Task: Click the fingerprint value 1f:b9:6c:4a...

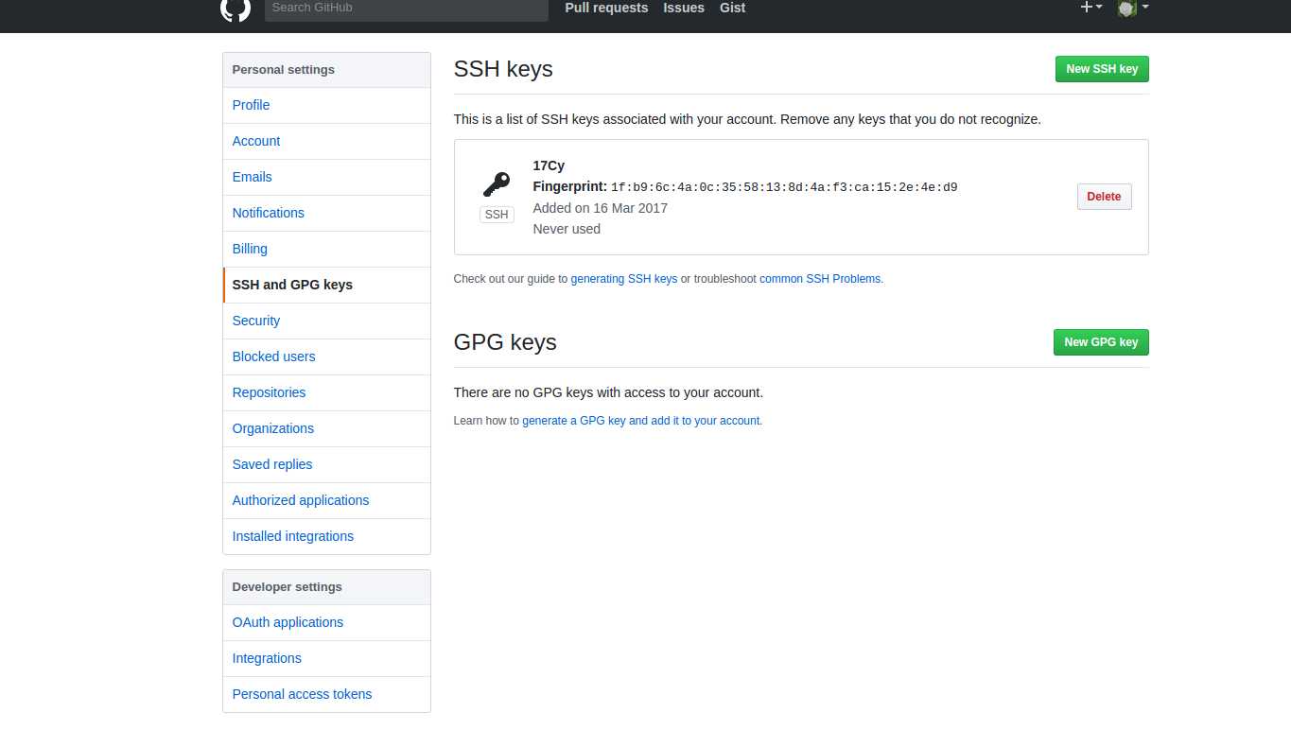Action: pos(784,187)
